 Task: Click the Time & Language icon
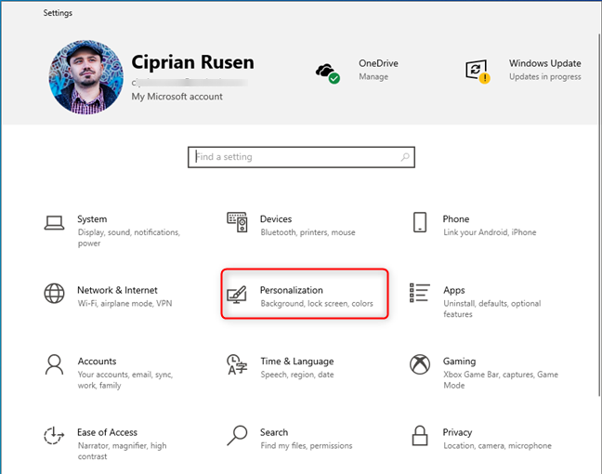pos(237,364)
